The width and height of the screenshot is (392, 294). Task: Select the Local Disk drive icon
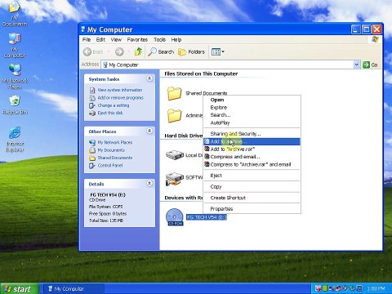point(175,155)
